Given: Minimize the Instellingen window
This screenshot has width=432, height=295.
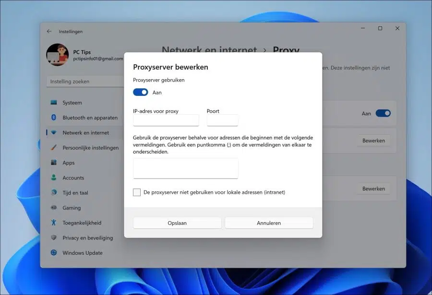Looking at the screenshot, I should click(363, 28).
